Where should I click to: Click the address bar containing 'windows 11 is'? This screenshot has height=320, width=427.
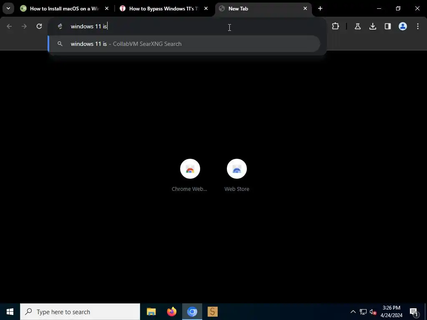(187, 26)
